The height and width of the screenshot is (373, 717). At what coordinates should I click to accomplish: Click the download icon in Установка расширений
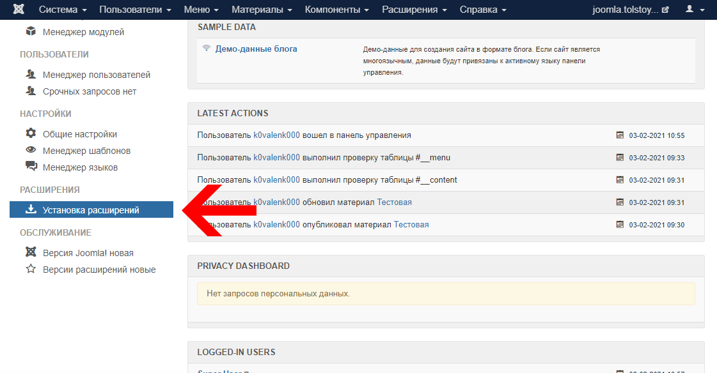point(31,209)
